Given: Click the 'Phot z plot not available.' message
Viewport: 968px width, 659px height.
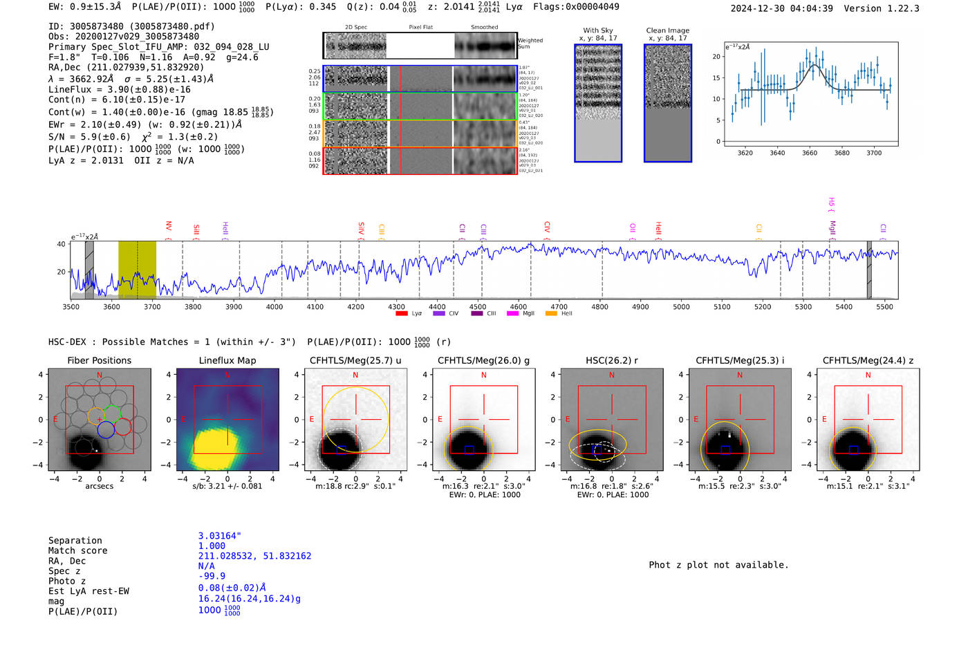Looking at the screenshot, I should (718, 565).
